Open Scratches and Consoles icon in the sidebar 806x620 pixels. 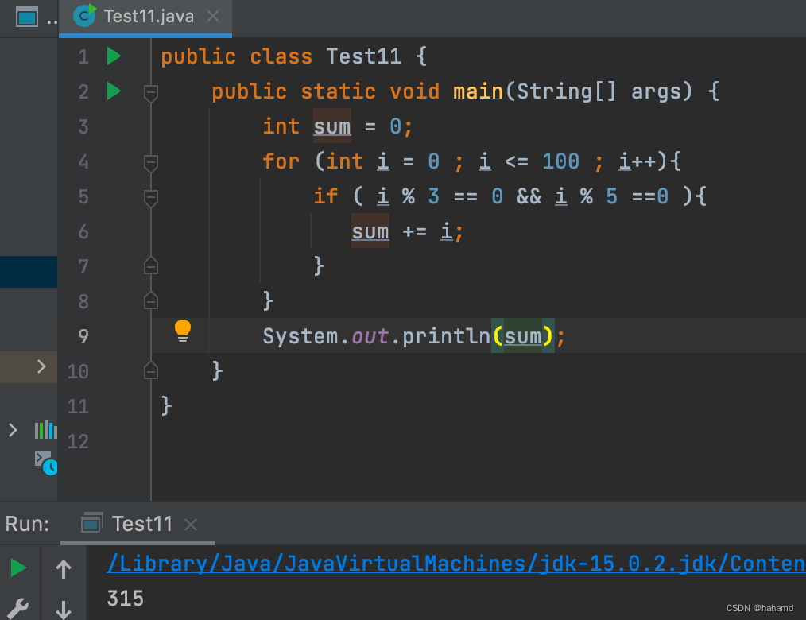(x=46, y=463)
